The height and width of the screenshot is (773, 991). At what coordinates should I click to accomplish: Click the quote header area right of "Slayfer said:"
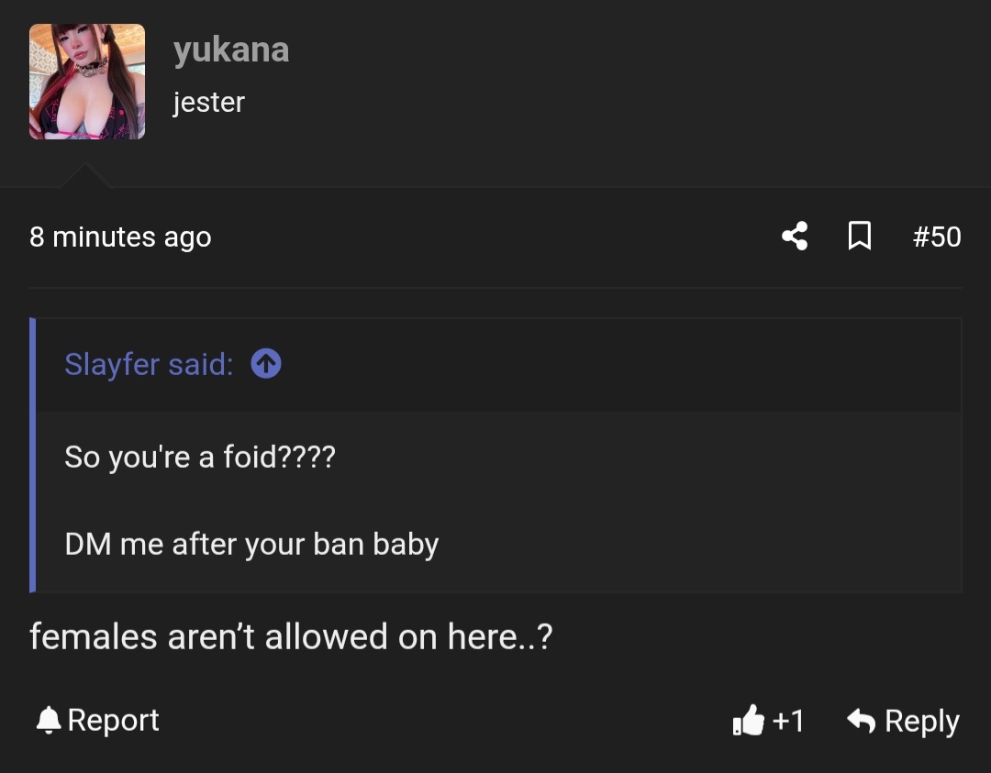pyautogui.click(x=615, y=365)
